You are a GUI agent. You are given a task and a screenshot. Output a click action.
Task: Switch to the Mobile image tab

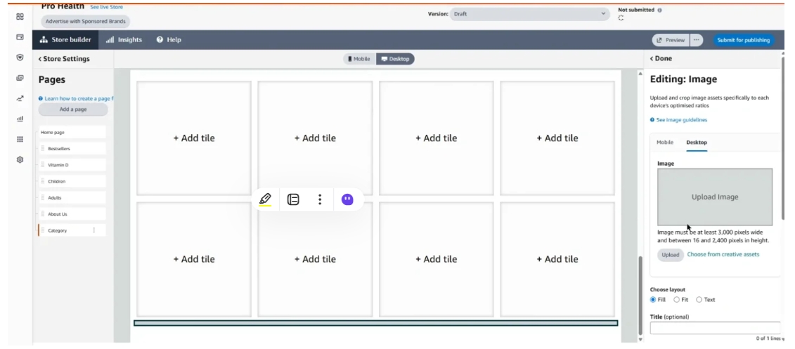tap(665, 143)
